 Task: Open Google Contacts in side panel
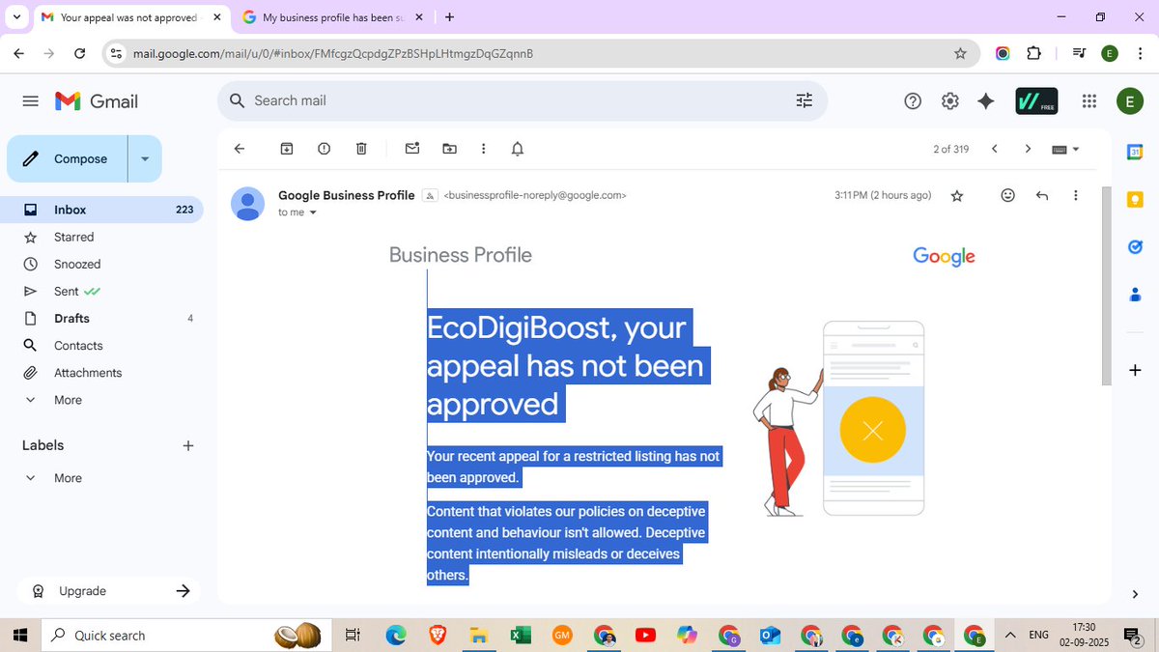coord(1135,295)
